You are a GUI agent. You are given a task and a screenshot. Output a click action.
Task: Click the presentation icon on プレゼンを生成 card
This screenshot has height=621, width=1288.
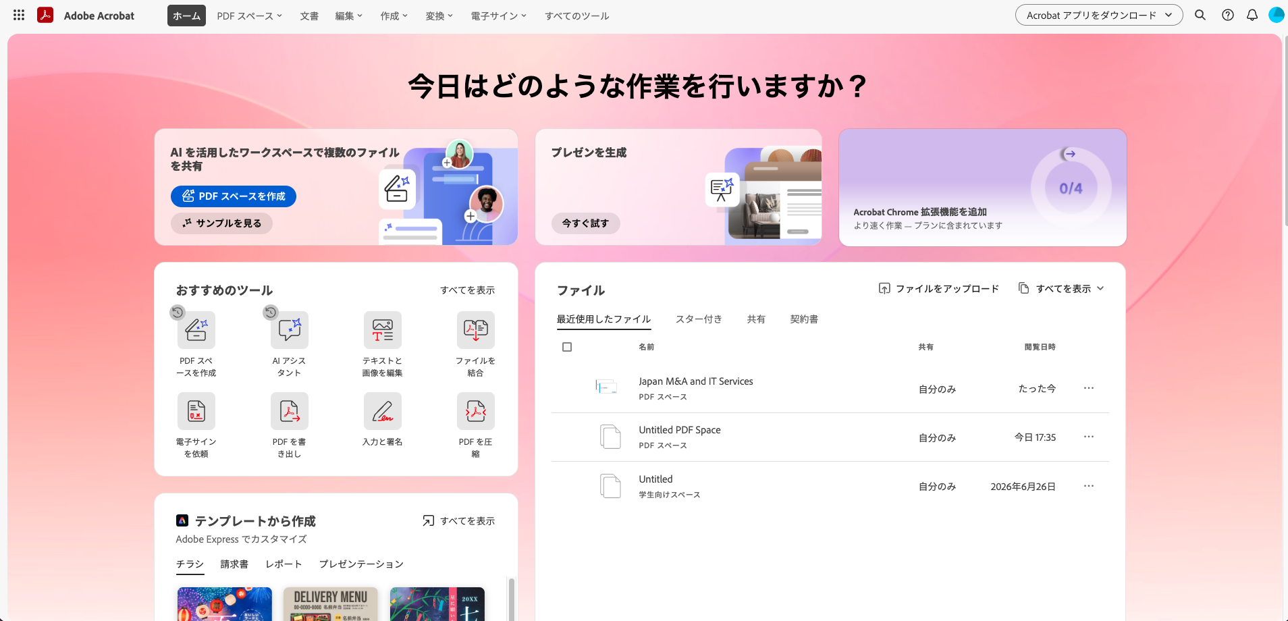tap(722, 188)
